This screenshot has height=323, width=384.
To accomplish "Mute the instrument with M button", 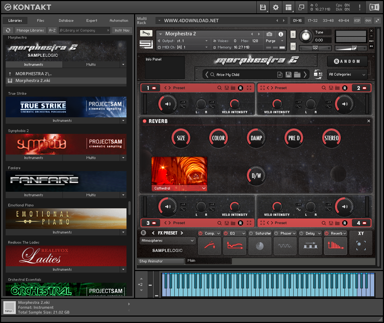I will (x=293, y=46).
